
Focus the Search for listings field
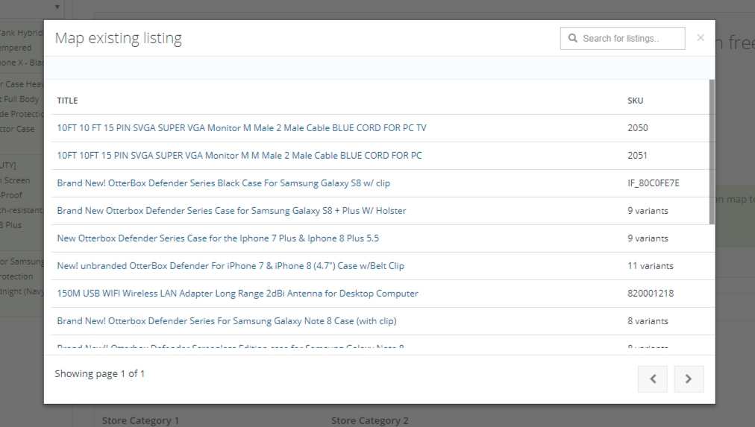pos(623,39)
